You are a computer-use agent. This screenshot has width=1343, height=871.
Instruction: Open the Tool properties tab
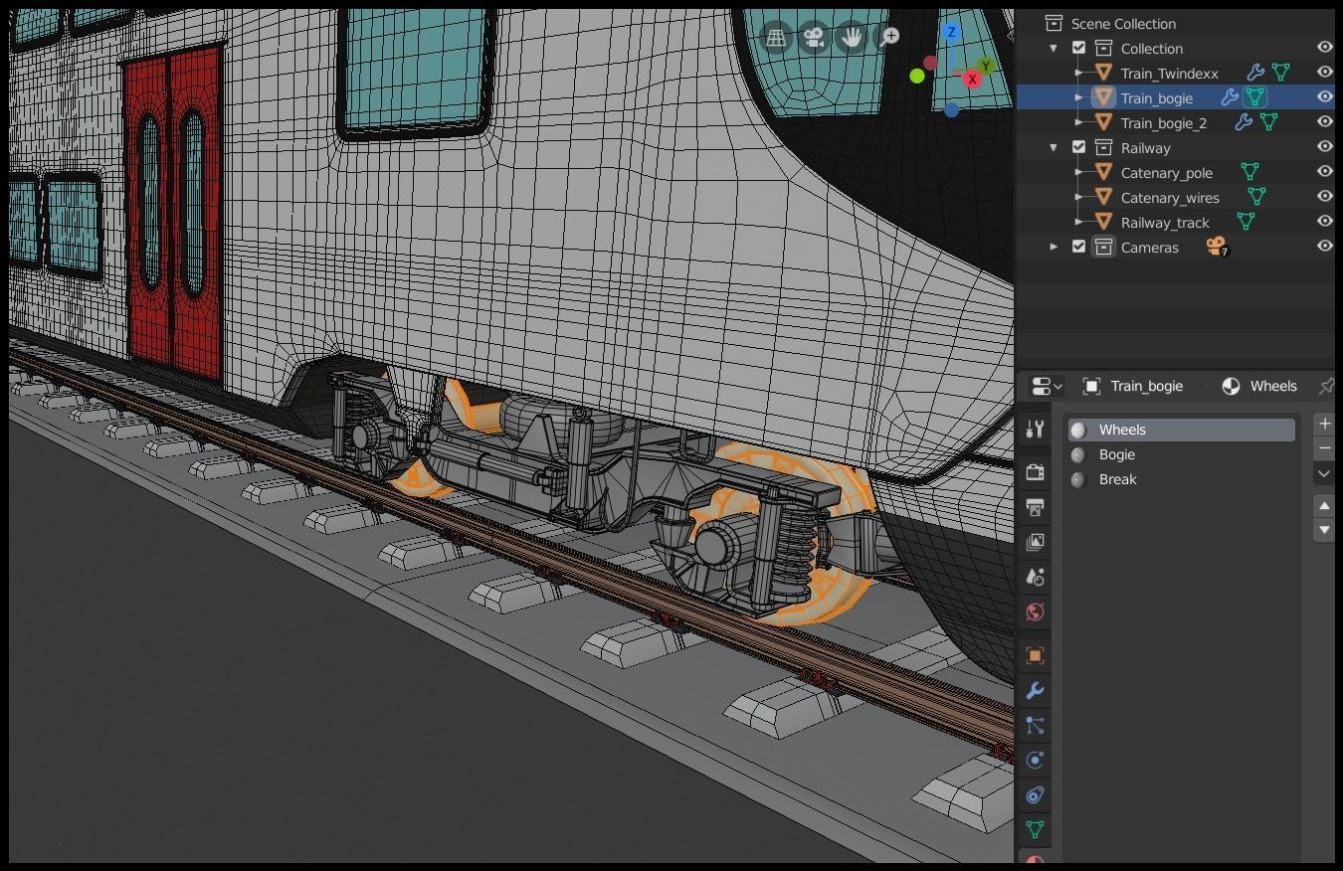tap(1035, 430)
